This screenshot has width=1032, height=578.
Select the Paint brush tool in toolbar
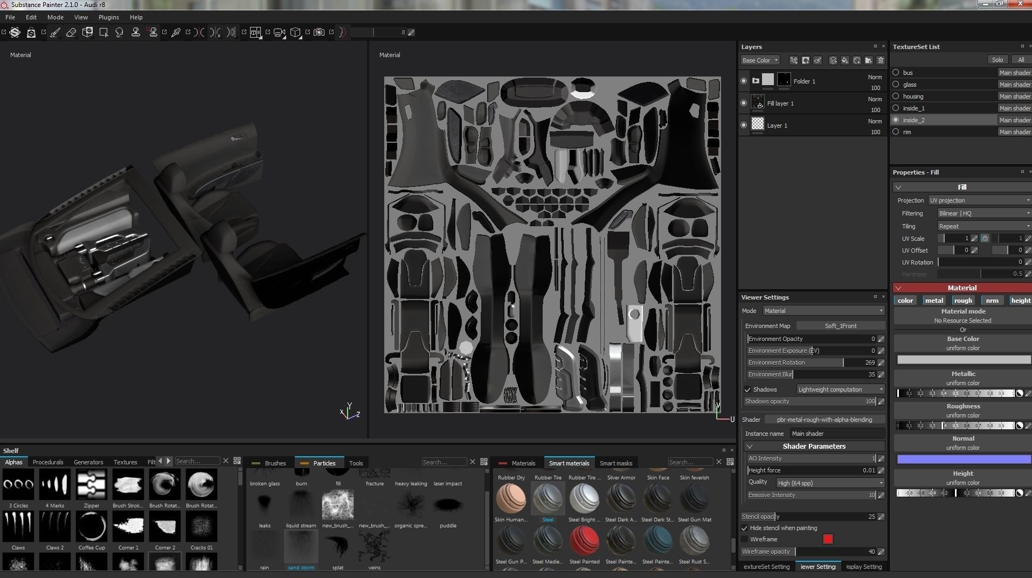(55, 32)
